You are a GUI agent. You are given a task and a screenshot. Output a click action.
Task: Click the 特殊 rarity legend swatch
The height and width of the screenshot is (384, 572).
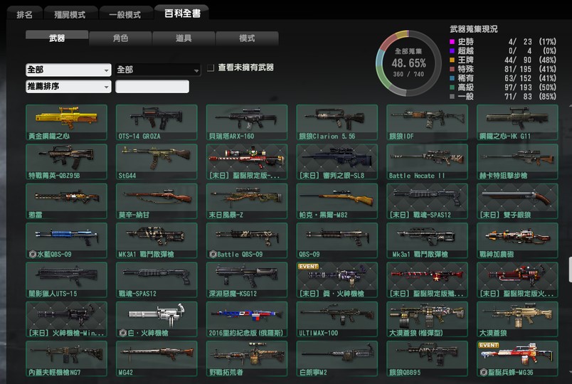click(x=452, y=69)
